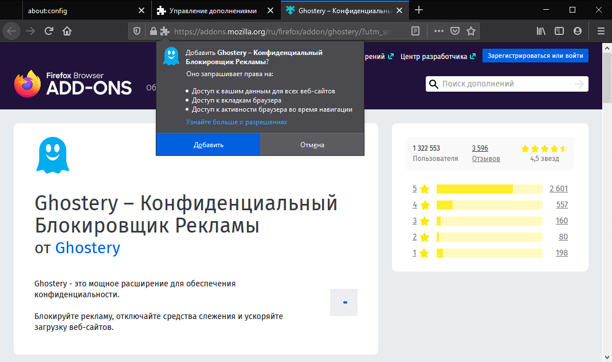
Task: Close the Управление дополнениями tab
Action: coord(270,10)
